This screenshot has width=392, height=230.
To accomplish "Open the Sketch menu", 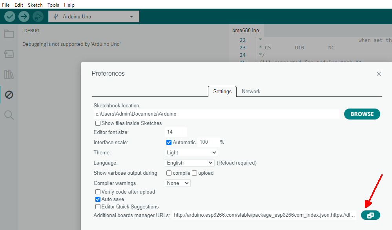I will 35,5.
